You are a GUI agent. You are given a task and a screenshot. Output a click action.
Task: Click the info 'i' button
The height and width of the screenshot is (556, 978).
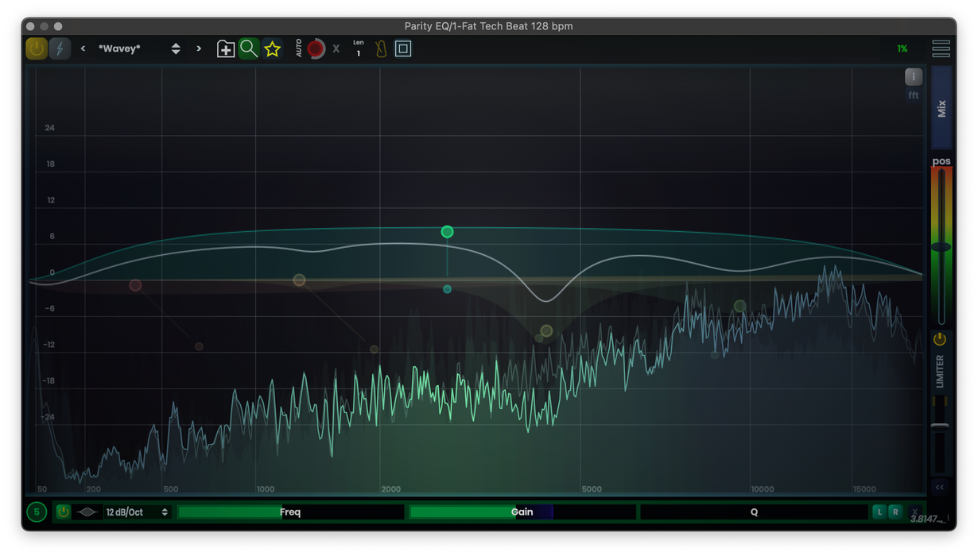pos(914,77)
